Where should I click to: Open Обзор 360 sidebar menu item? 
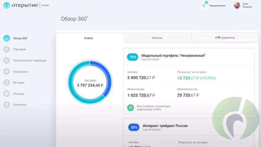pyautogui.click(x=21, y=38)
